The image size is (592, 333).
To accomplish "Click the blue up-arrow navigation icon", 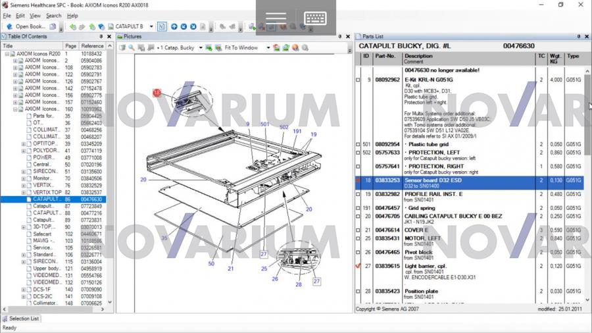I will [x=174, y=27].
